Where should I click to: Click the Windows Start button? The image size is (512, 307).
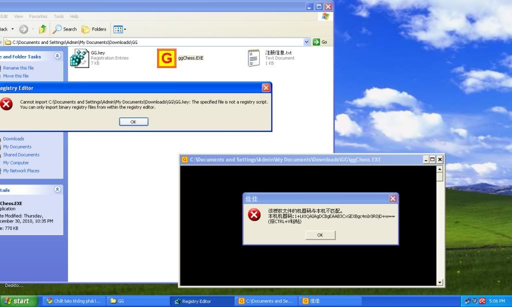[x=19, y=301]
